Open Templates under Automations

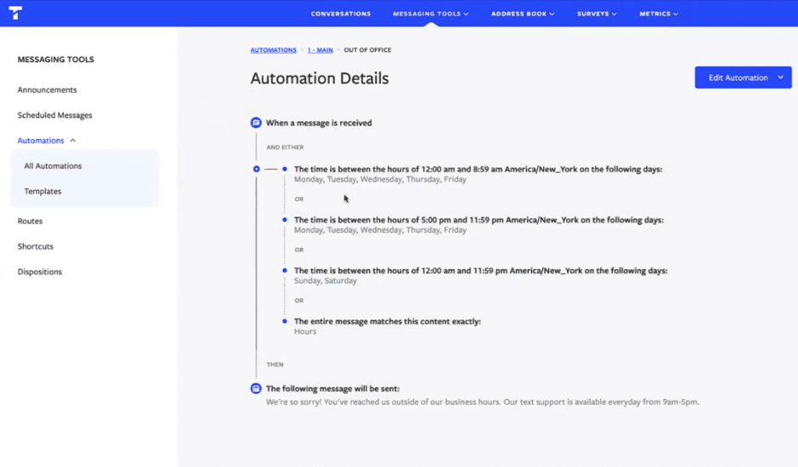tap(43, 192)
